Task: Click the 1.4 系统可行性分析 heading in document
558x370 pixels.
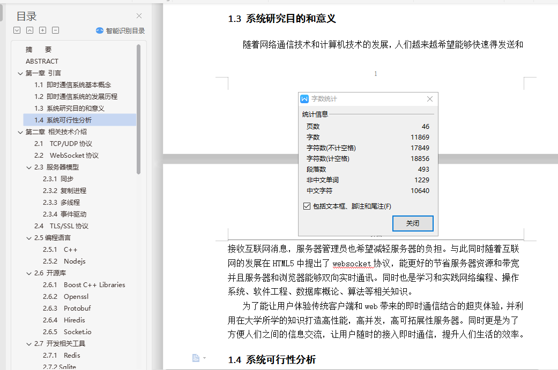Action: (x=272, y=360)
